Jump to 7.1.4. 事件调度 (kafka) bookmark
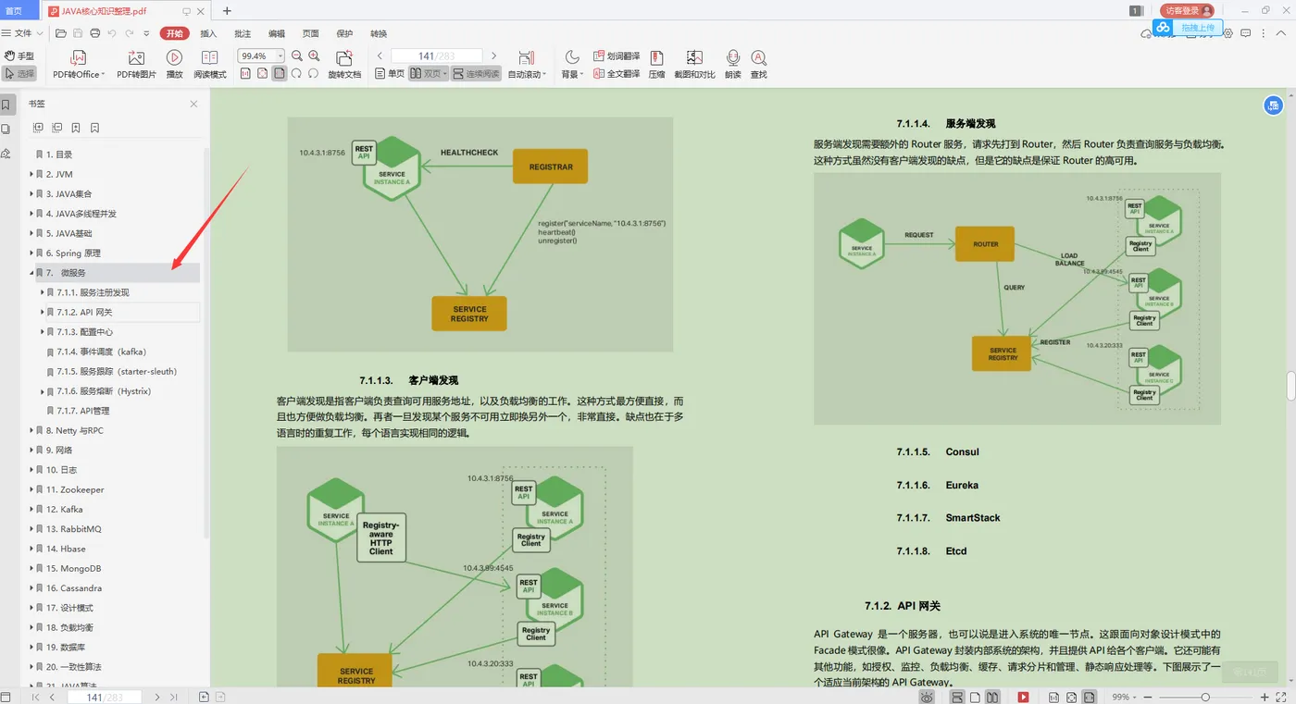This screenshot has height=704, width=1296. (102, 352)
